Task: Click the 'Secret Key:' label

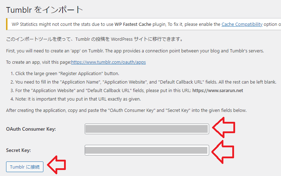Action: click(x=18, y=150)
